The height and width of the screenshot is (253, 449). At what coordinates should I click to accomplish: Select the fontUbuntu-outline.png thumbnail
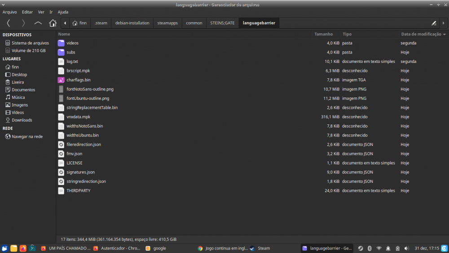tap(61, 98)
